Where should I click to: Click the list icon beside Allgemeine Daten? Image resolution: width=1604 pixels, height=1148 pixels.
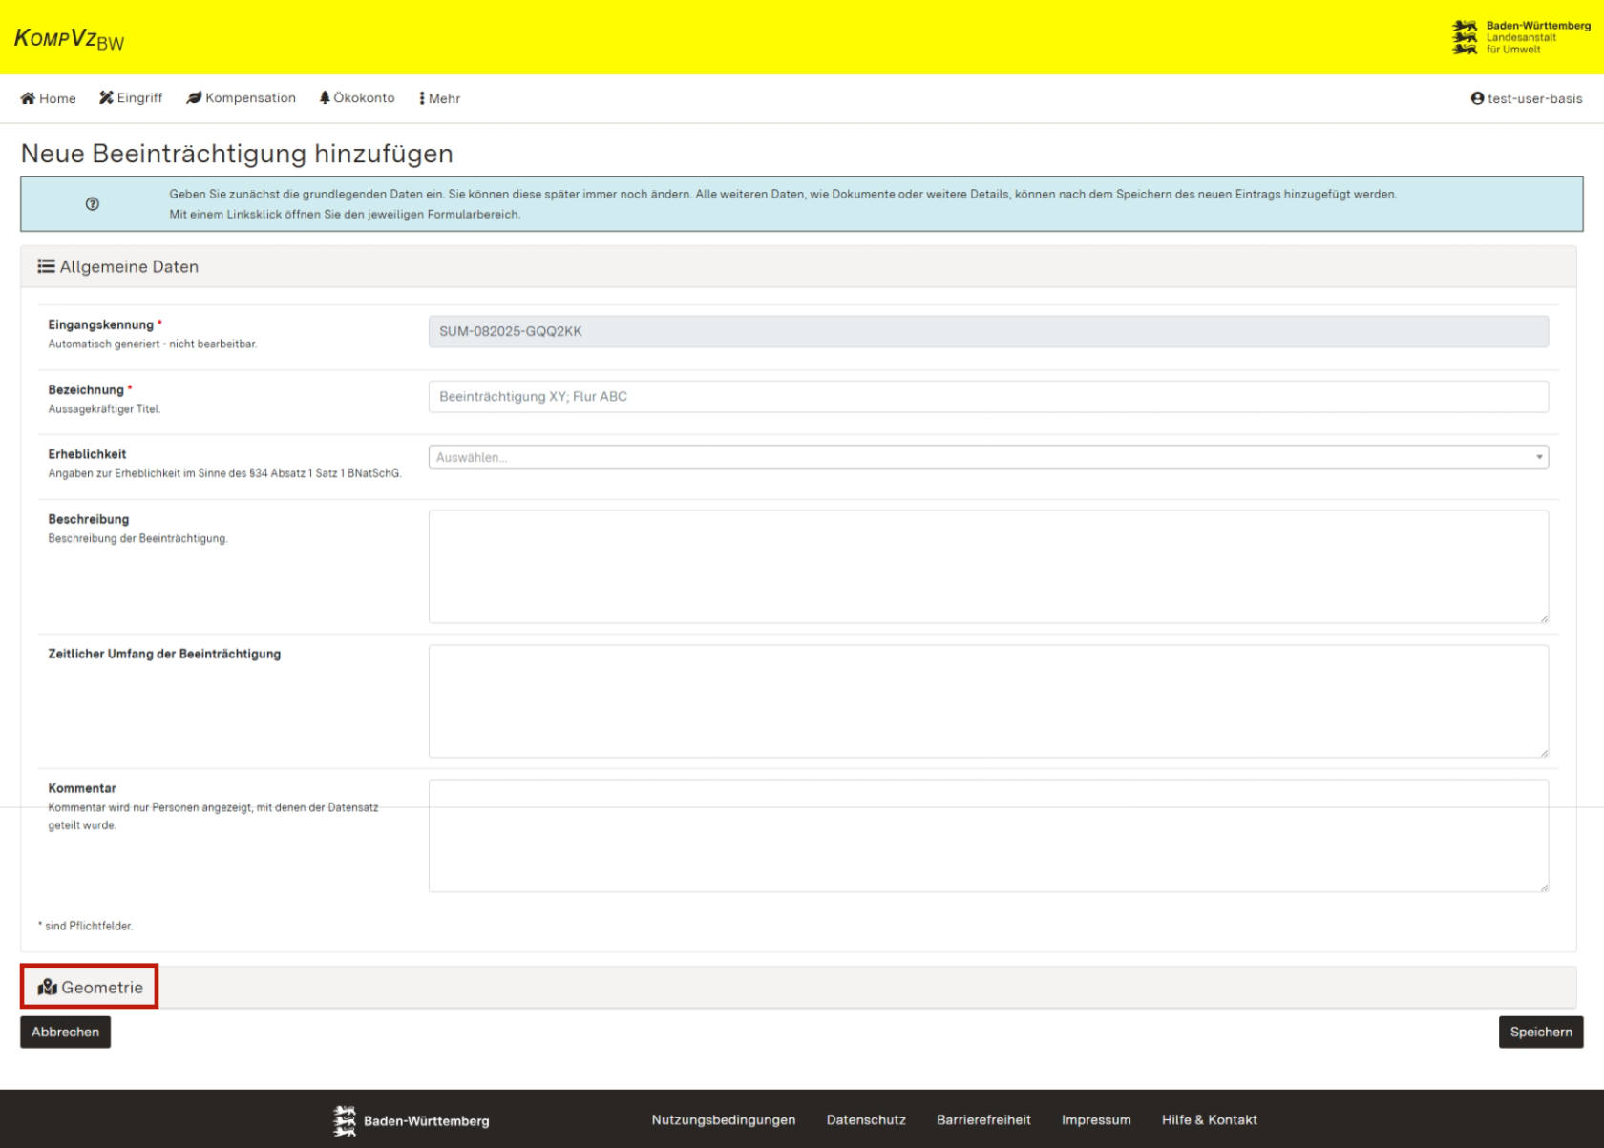coord(46,266)
